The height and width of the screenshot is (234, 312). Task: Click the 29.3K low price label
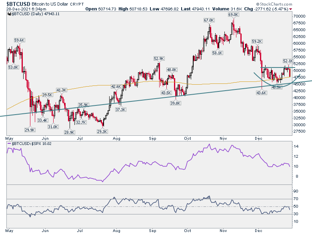pos(102,131)
